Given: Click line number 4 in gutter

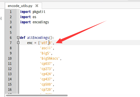Looking at the screenshot, I should click(11, 27).
